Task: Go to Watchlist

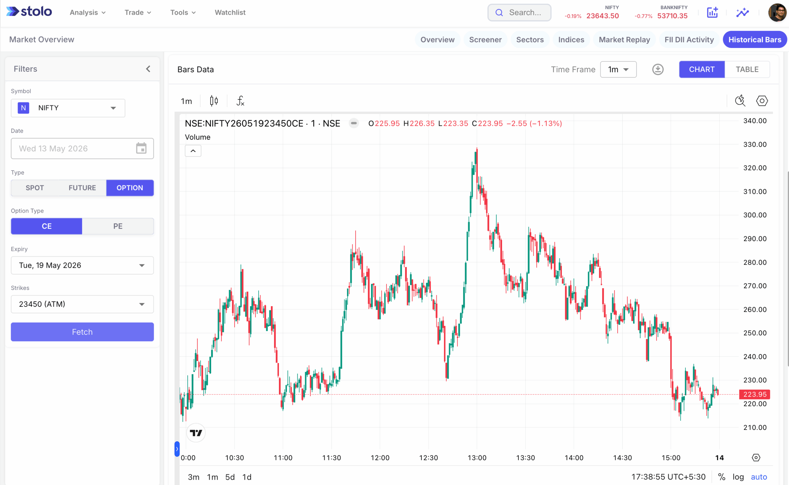Action: point(230,13)
